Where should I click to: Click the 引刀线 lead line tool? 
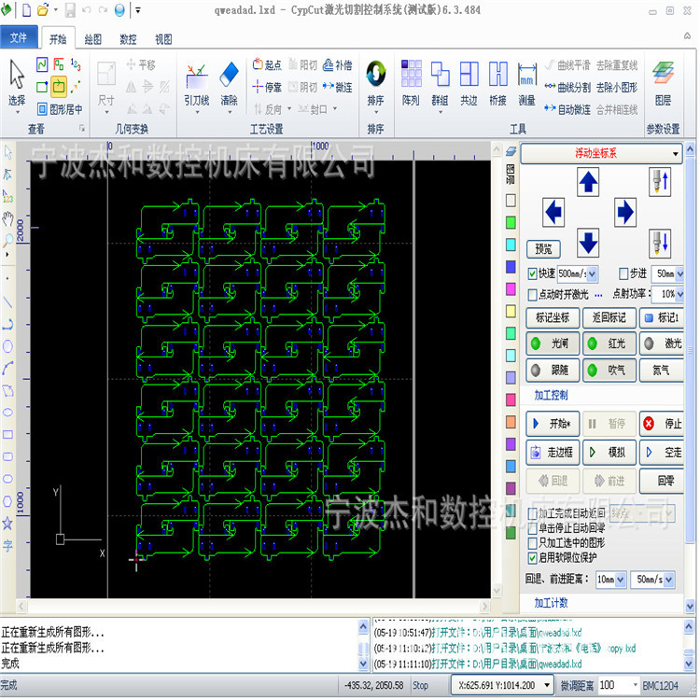pyautogui.click(x=197, y=82)
